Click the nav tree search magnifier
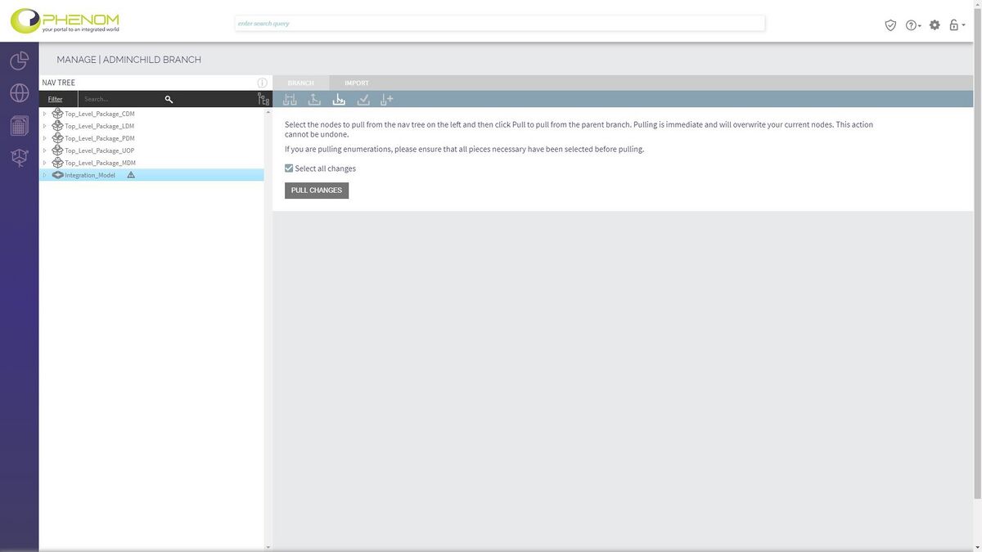Viewport: 982px width, 552px height. (169, 99)
